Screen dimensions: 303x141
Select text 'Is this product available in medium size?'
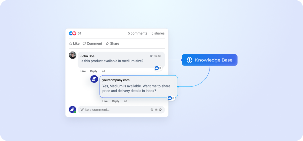point(112,61)
